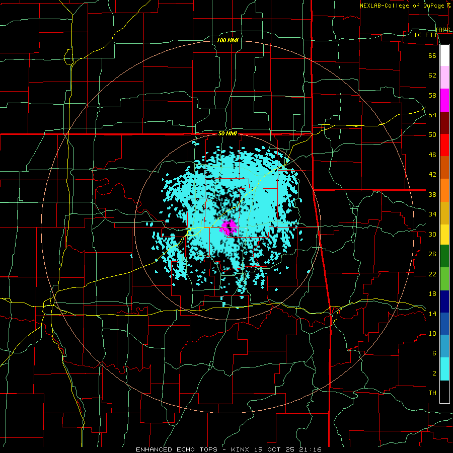Pick the bright orange legend swatch
This screenshot has width=453, height=453.
[x=444, y=190]
